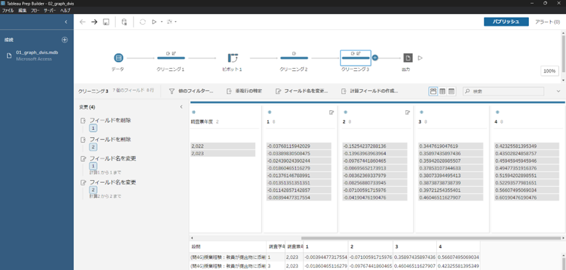
Task: Run the output step with the play arrow
Action: tap(420, 57)
